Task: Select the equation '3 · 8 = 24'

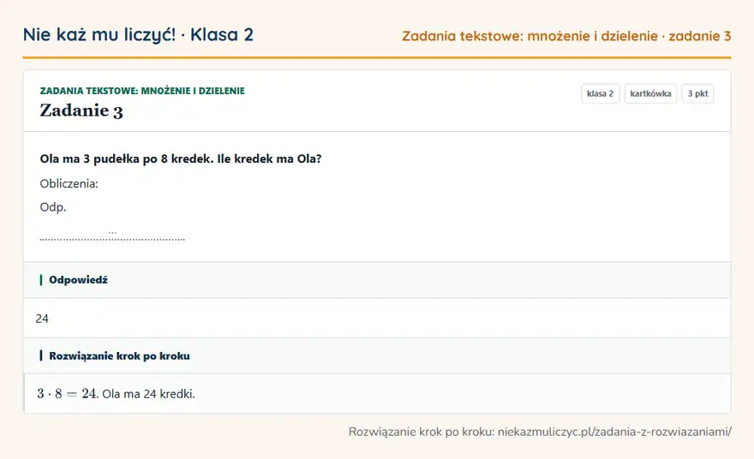Action: point(68,394)
